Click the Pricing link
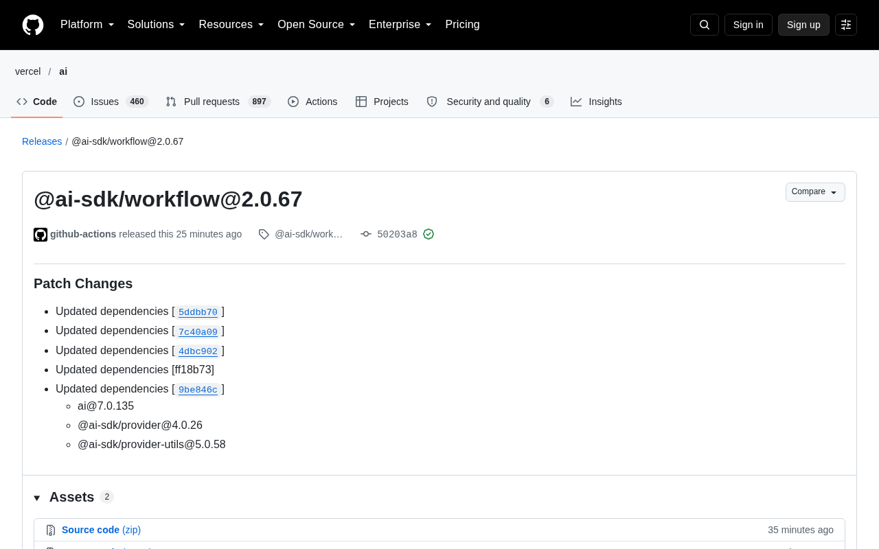The image size is (879, 549). pyautogui.click(x=462, y=25)
